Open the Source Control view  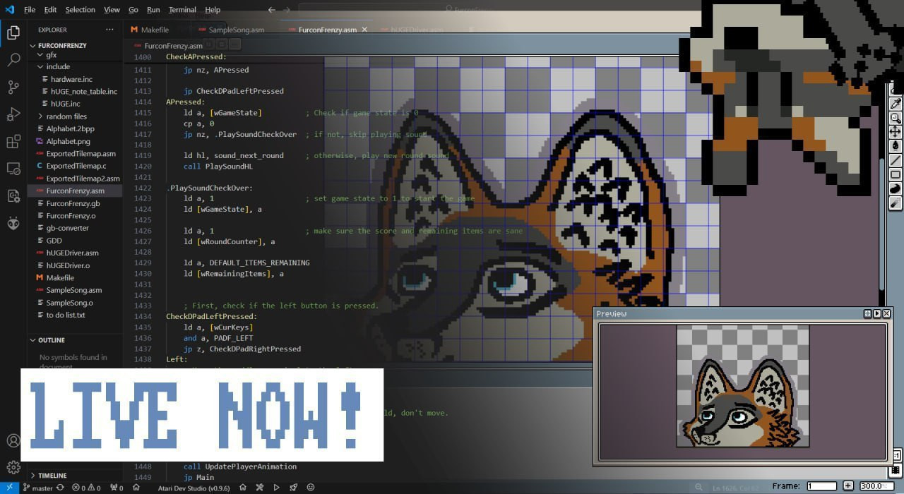(13, 88)
